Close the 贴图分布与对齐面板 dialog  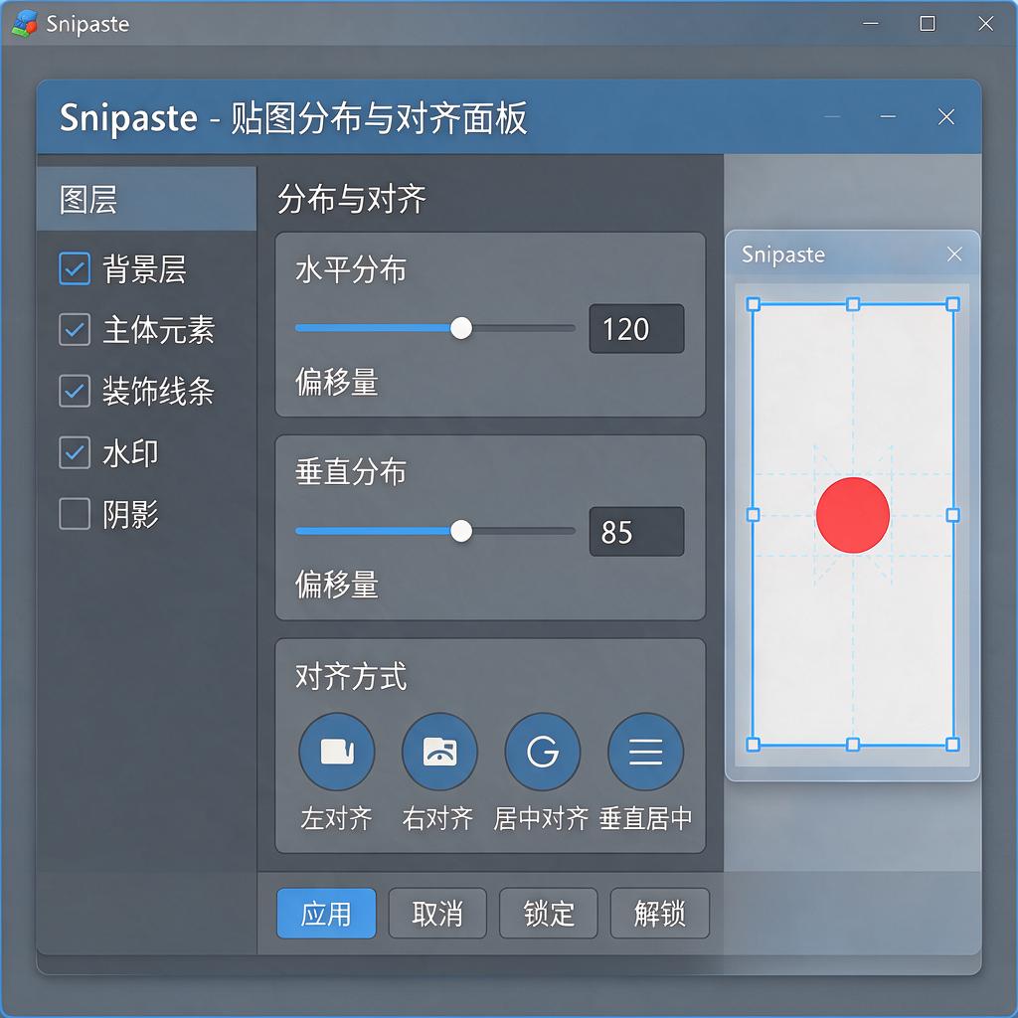coord(946,117)
